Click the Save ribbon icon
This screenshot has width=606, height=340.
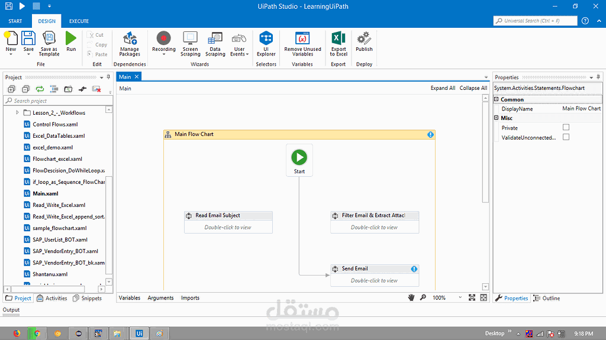pos(28,41)
